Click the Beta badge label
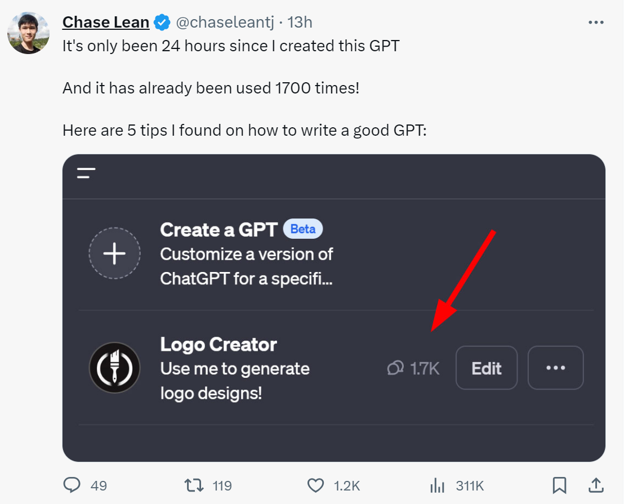The image size is (624, 504). click(x=303, y=229)
